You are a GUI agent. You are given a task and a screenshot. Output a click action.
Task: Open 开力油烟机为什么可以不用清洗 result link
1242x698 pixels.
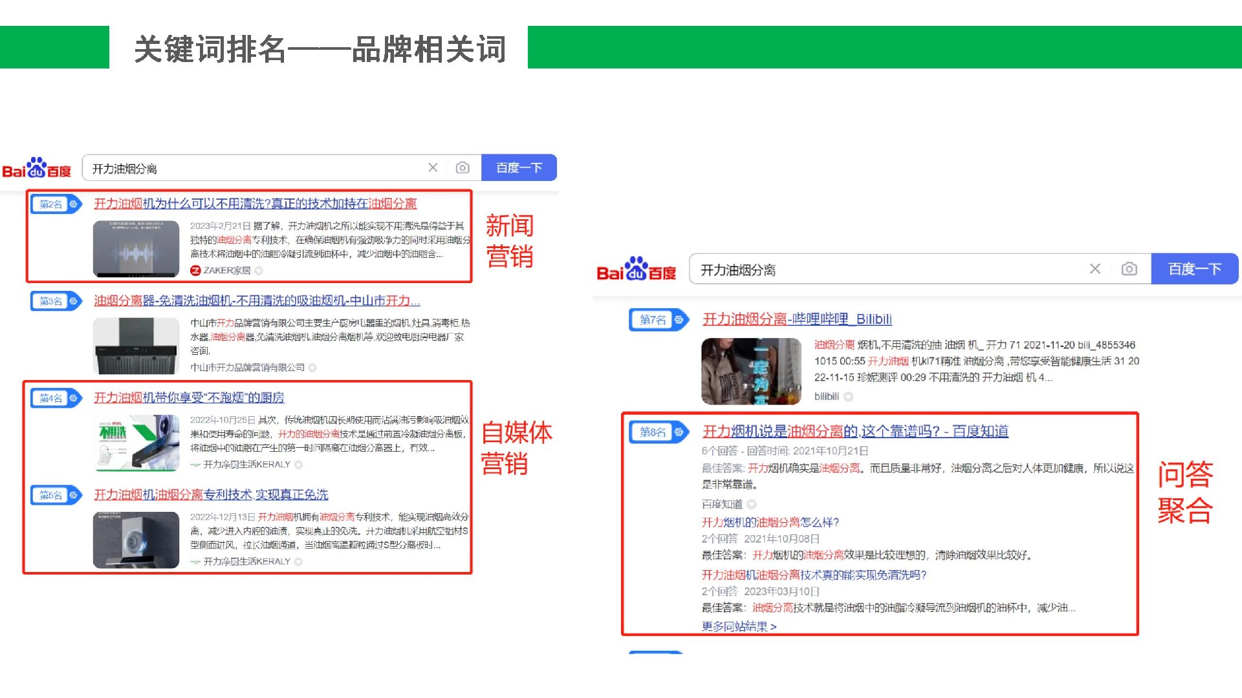(255, 204)
